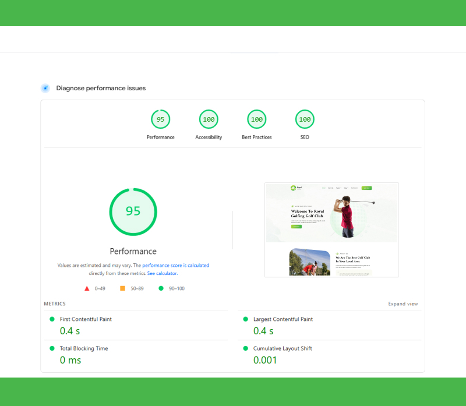Click the blue Diagnose performance issues icon
Image resolution: width=466 pixels, height=406 pixels.
click(45, 88)
